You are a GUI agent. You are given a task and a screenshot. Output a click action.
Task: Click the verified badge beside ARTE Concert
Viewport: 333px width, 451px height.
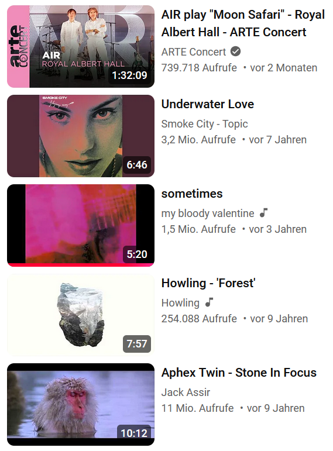235,52
